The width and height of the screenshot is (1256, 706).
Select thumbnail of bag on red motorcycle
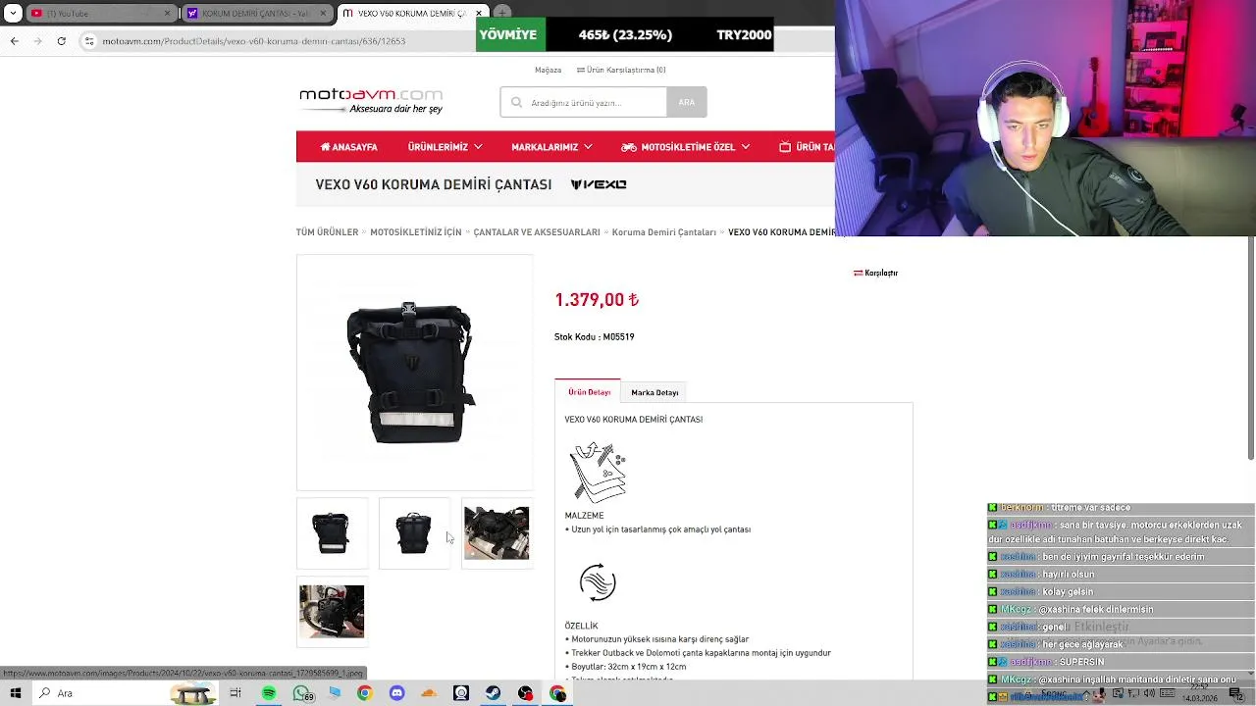pyautogui.click(x=332, y=612)
